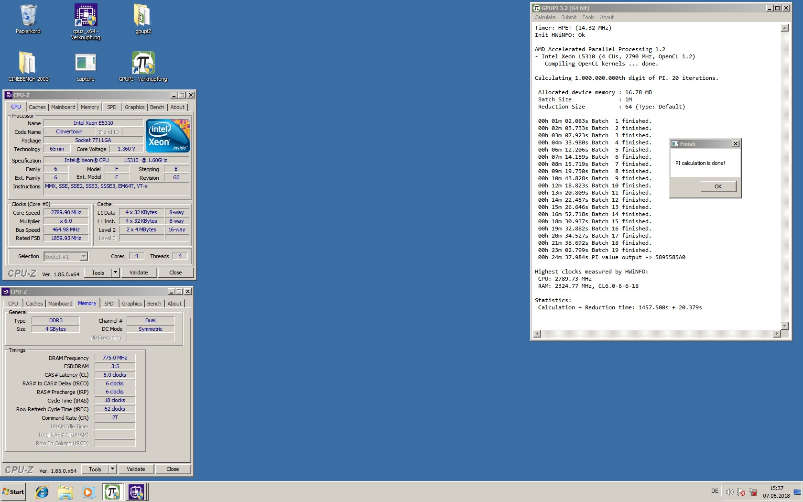The height and width of the screenshot is (502, 803).
Task: Launch Internet Explorer from the taskbar
Action: [42, 492]
